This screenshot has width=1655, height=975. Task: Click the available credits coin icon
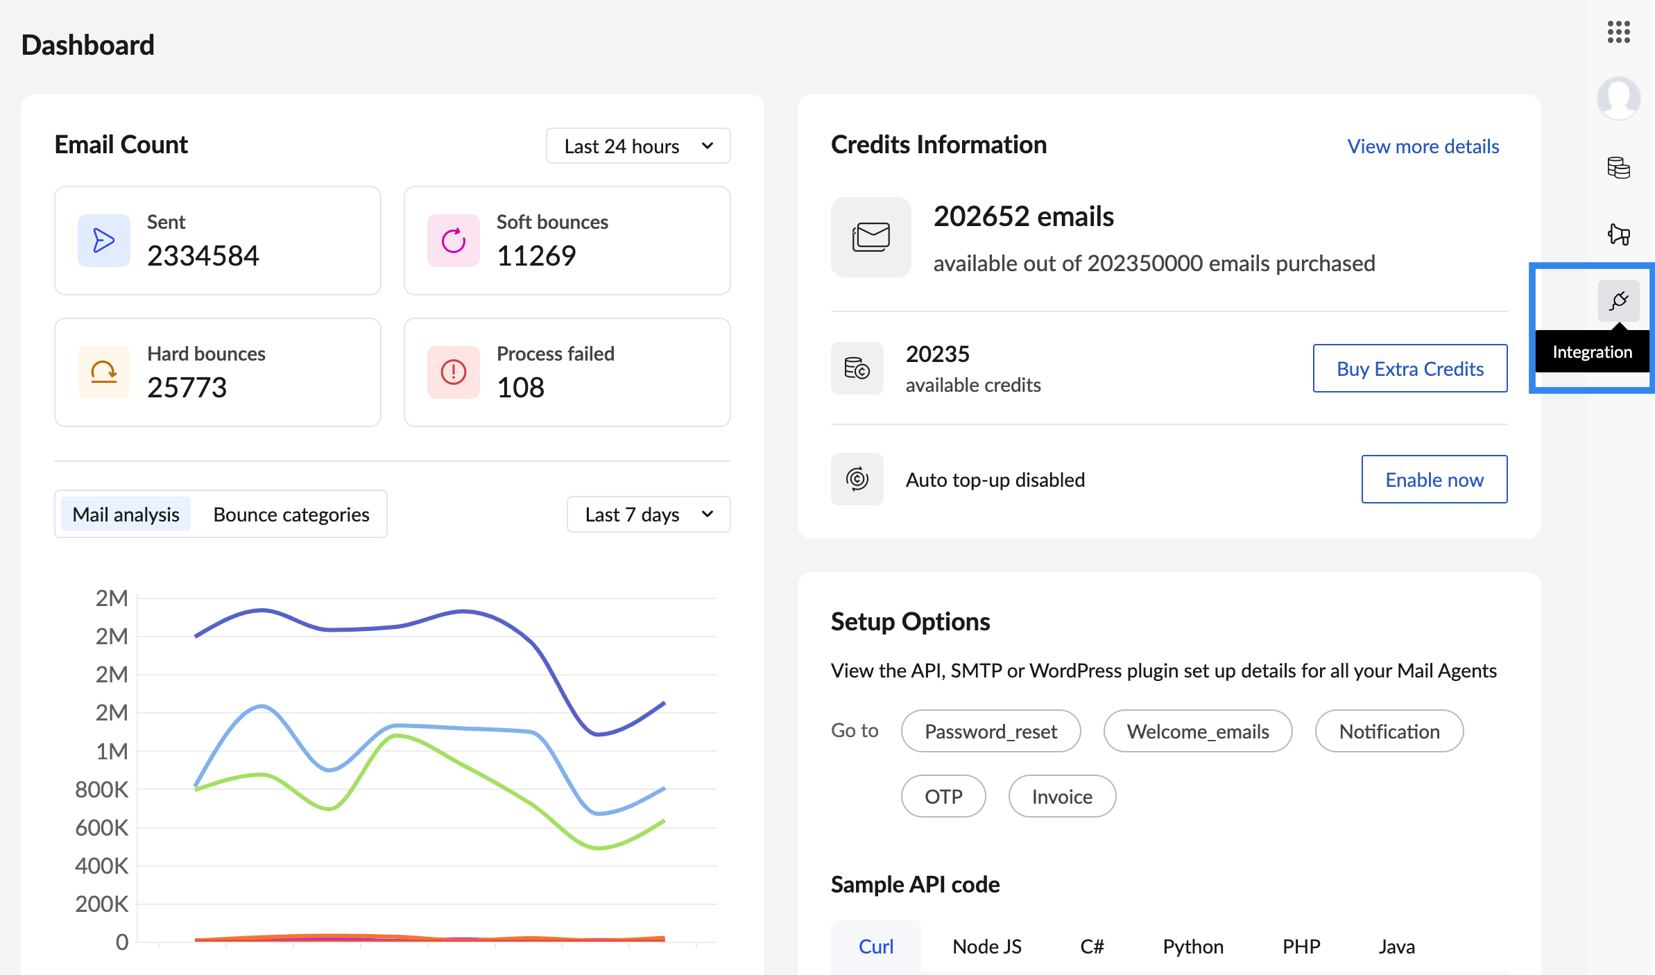click(x=857, y=368)
